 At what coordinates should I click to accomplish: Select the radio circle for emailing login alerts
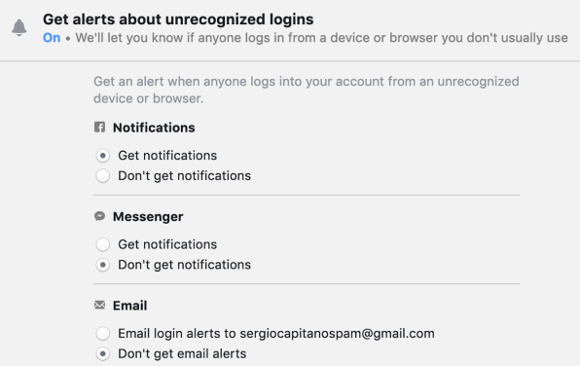coord(103,334)
